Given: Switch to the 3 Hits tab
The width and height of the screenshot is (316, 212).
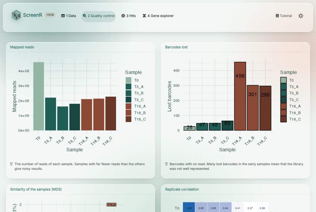Looking at the screenshot, I should pos(129,16).
